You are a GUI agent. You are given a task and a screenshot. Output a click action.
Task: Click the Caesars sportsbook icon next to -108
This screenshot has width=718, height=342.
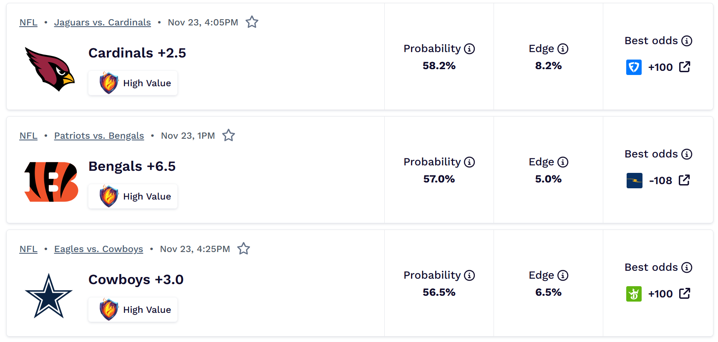pos(635,180)
